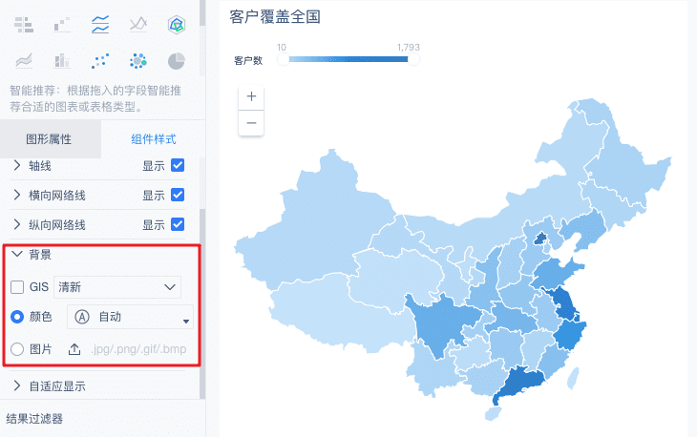The width and height of the screenshot is (697, 437).
Task: Open the 颜色 自动 color dropdown
Action: coord(130,318)
